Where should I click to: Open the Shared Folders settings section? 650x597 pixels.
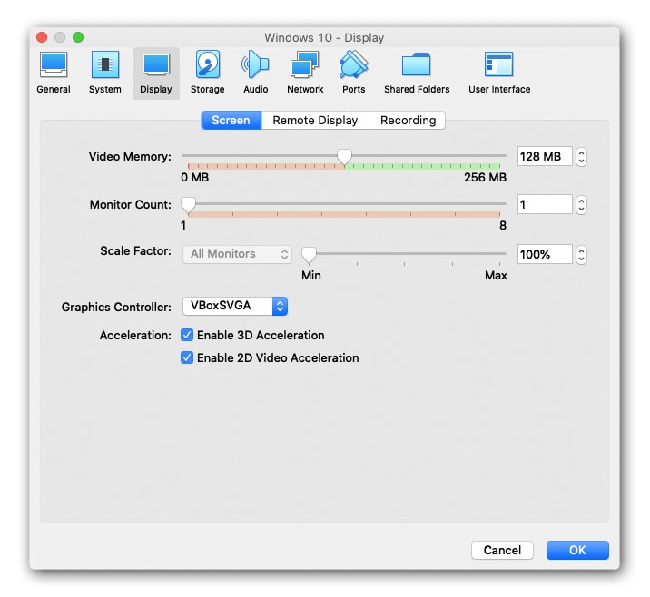click(x=417, y=73)
